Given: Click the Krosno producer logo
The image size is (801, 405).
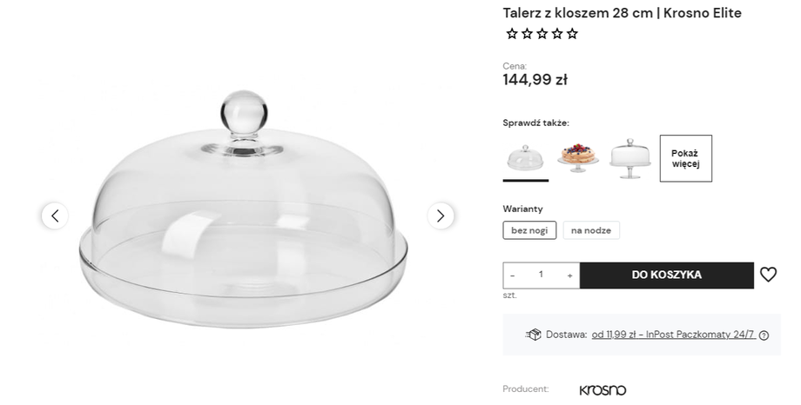Looking at the screenshot, I should coord(602,390).
